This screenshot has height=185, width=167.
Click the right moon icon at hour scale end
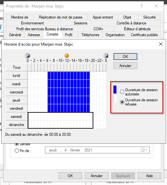tap(106, 55)
